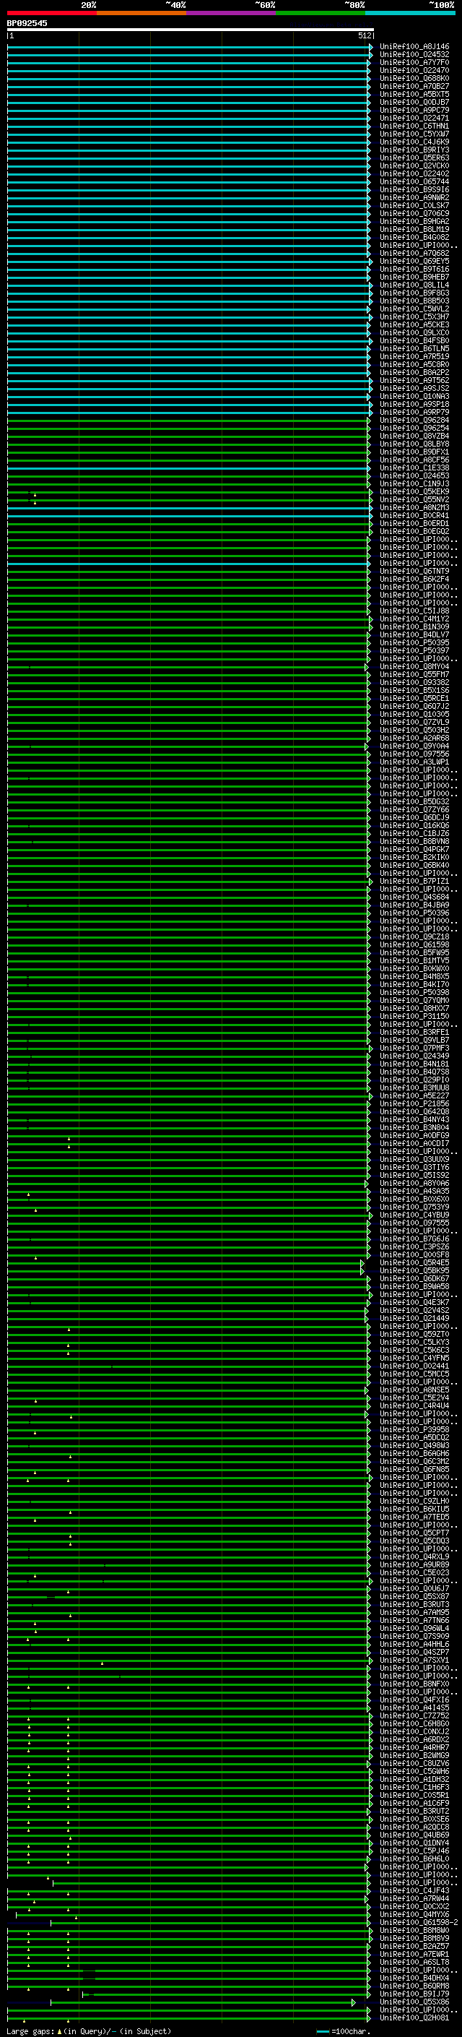Select the UniRef100_Q2H081 label
Image resolution: width=462 pixels, height=2037 pixels.
click(x=414, y=2017)
